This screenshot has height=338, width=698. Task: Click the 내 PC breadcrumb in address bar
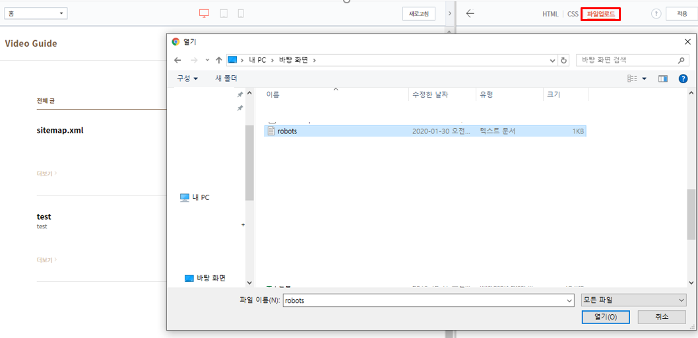tap(257, 60)
